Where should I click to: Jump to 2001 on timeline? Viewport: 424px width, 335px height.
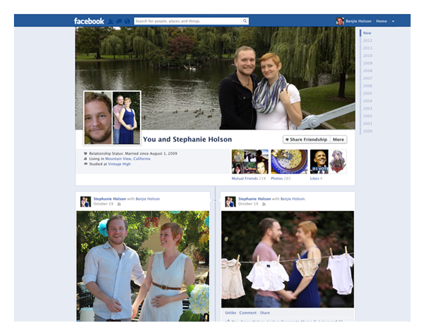coord(367,123)
